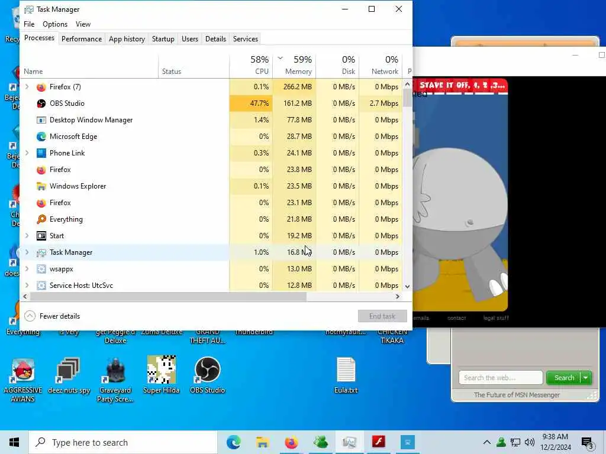Open AGGRESSIVE AVIANS desktop shortcut
606x454 pixels.
coord(23,380)
